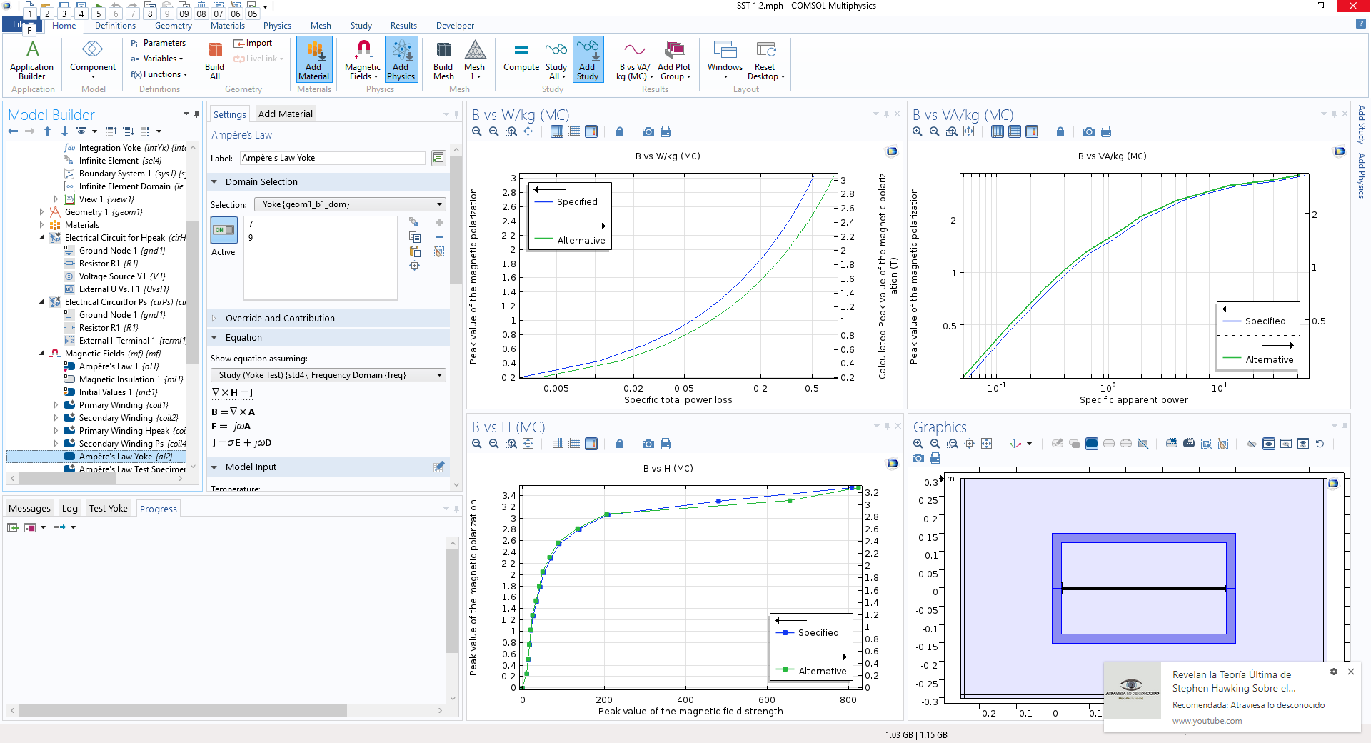Open the Show equation assuming dropdown
Screen dimensions: 1371x743
coord(328,374)
